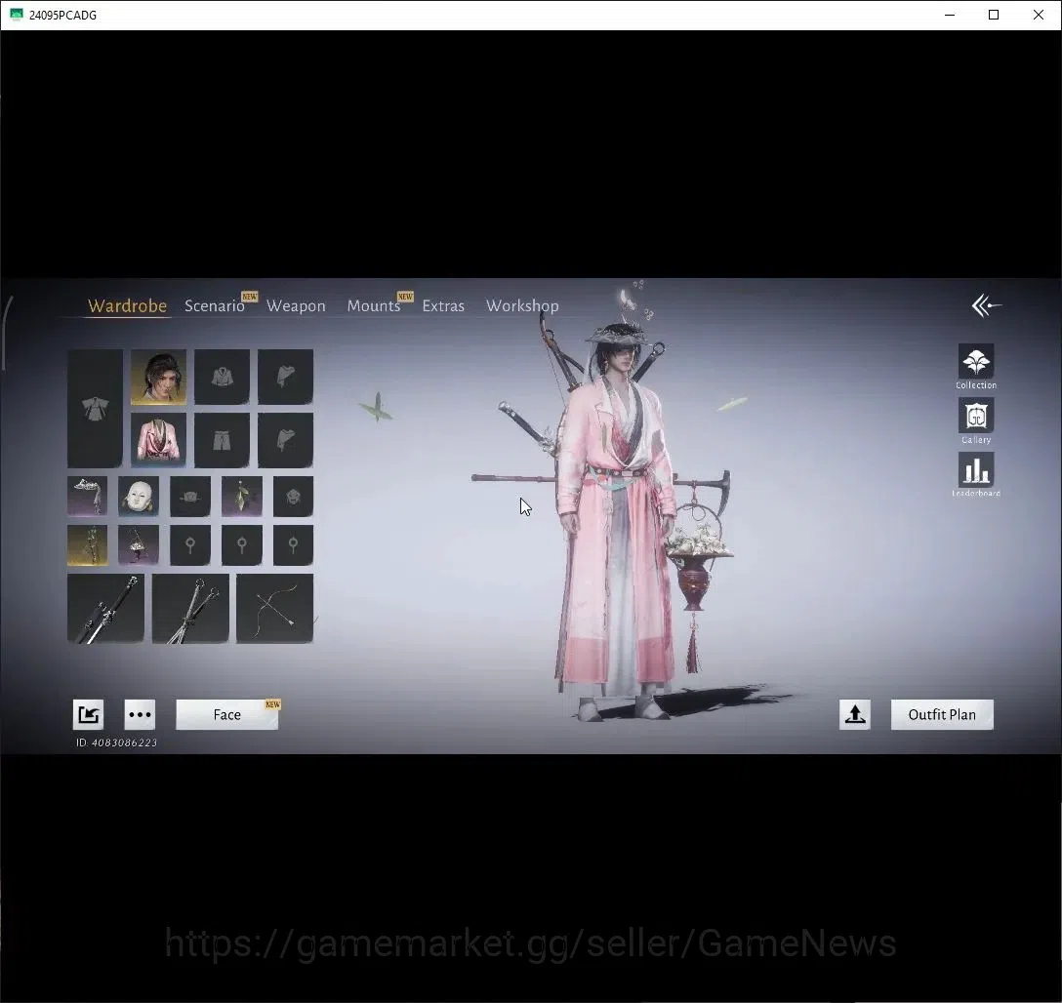Select the dual blades weapon slot
The width and height of the screenshot is (1062, 1003).
(190, 609)
